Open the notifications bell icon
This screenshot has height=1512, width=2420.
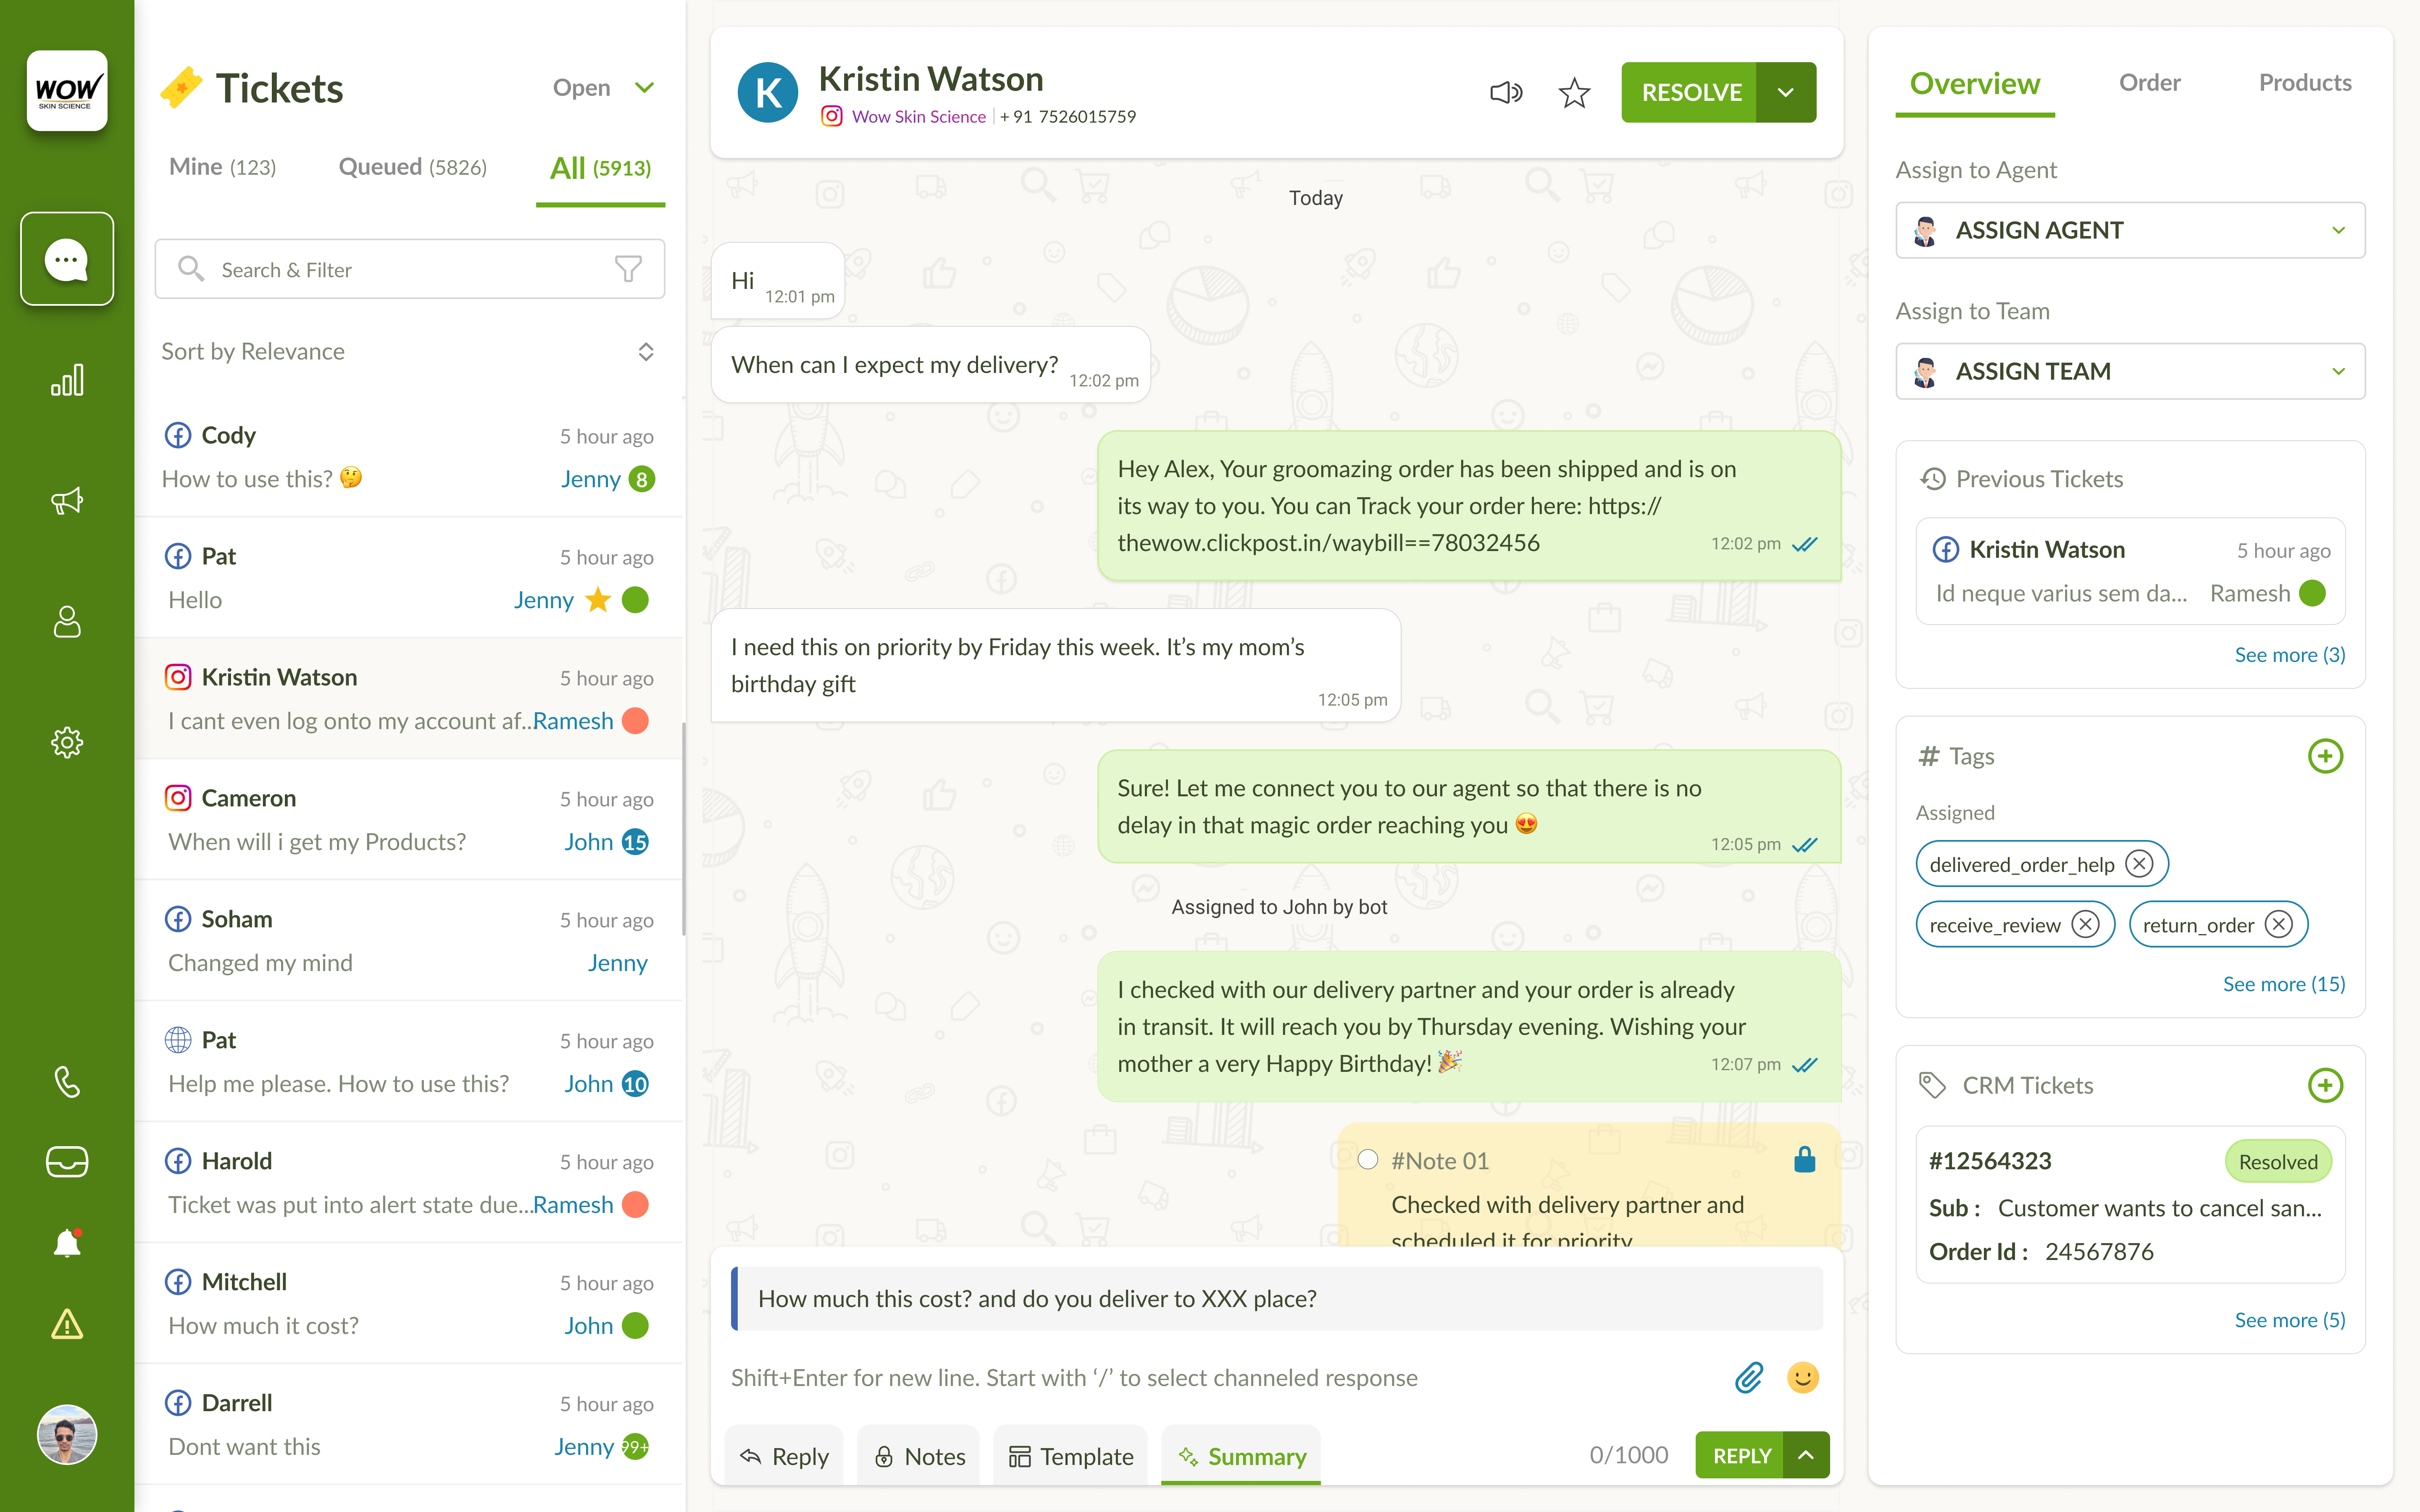coord(67,1243)
